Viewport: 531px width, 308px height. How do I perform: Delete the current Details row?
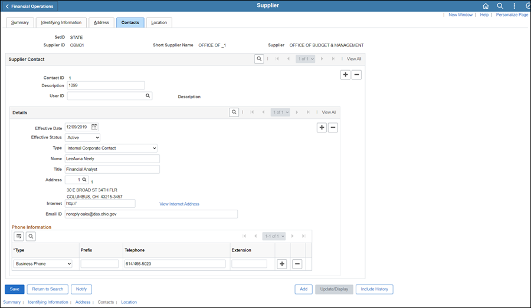pyautogui.click(x=333, y=127)
